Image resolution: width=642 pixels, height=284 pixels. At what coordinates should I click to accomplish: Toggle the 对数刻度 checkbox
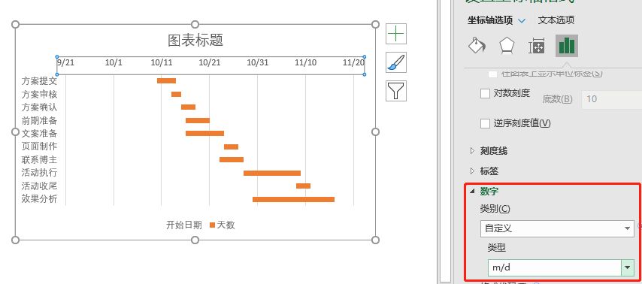(485, 93)
